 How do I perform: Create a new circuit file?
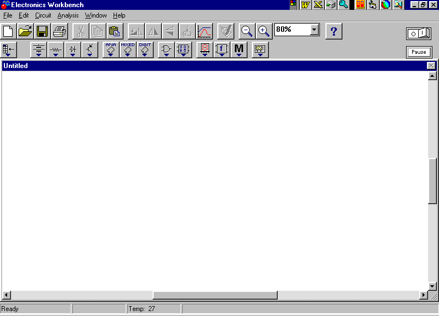pos(8,31)
